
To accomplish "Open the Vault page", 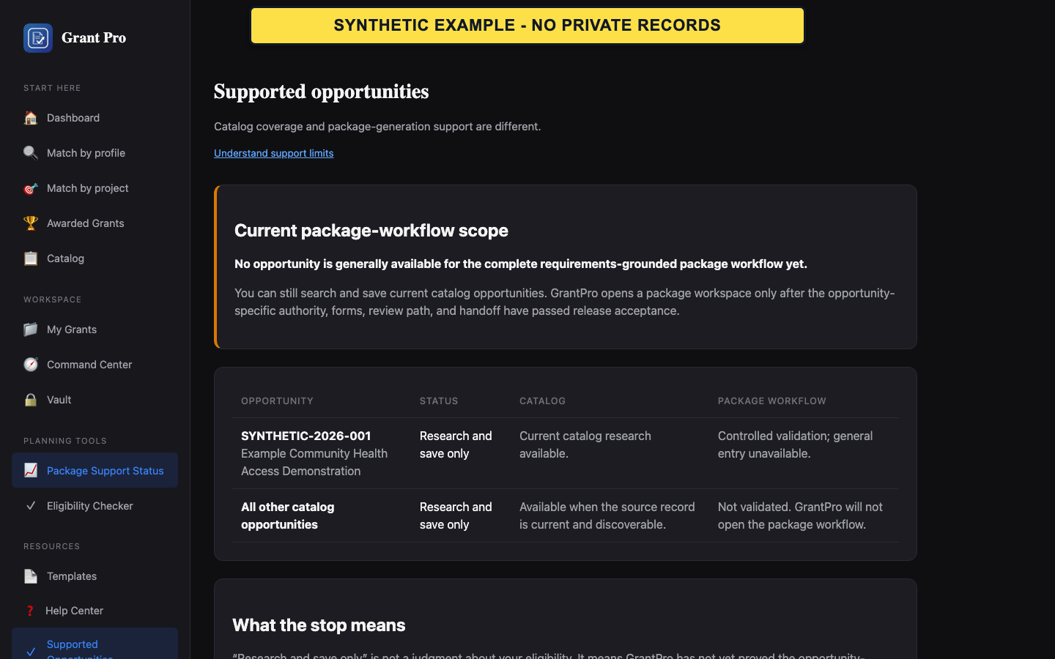I will coord(95,400).
